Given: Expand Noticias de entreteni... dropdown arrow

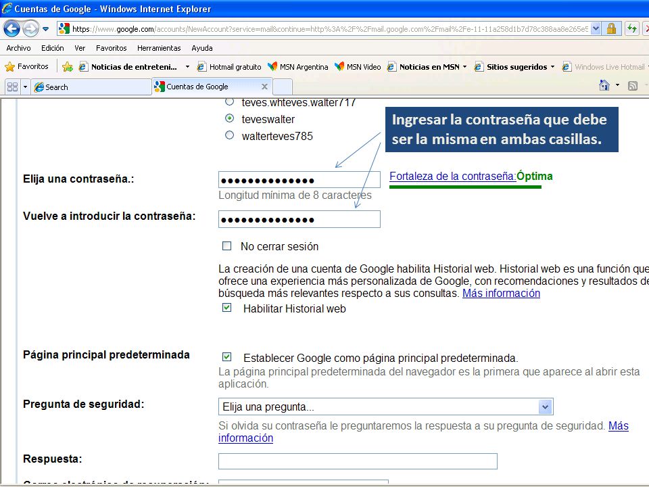Looking at the screenshot, I should (187, 67).
